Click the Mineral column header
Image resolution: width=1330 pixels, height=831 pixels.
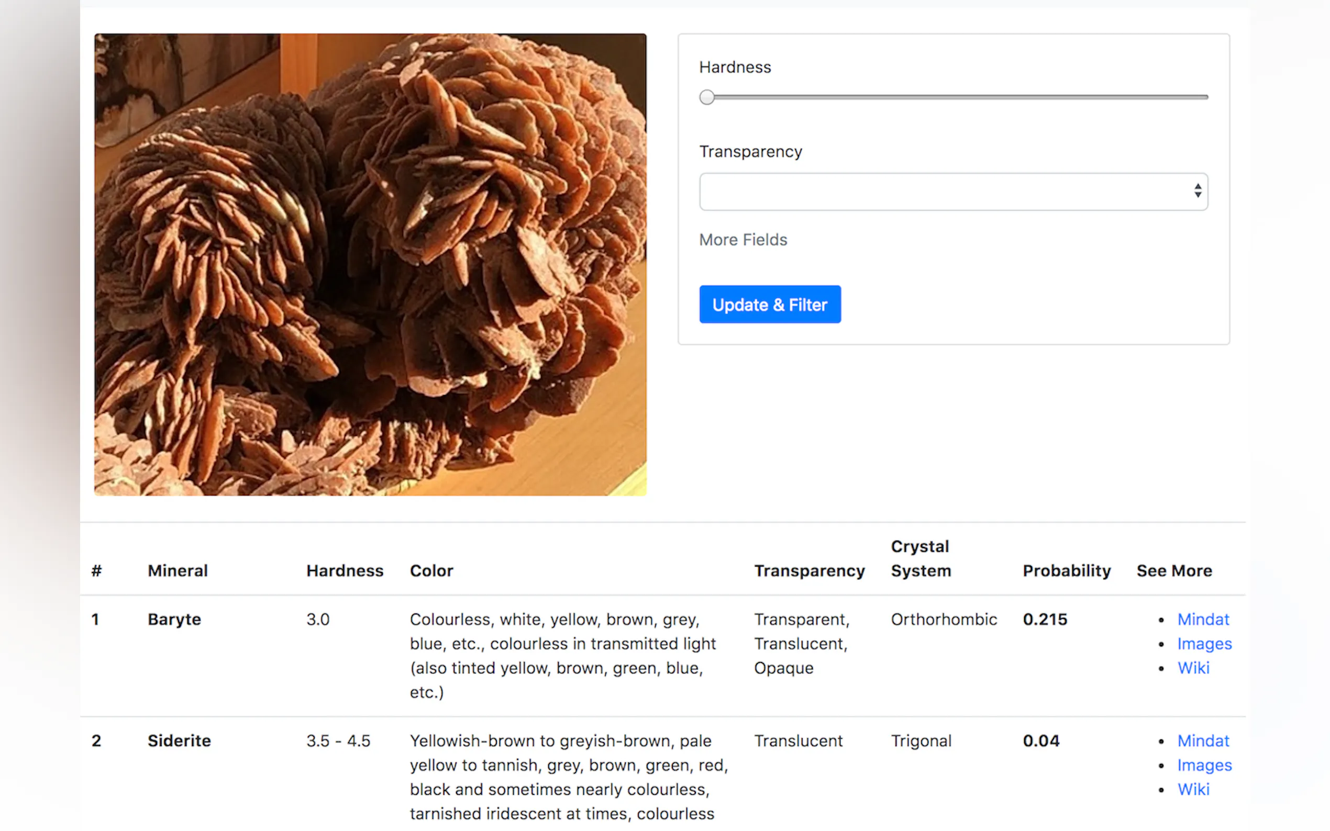178,570
